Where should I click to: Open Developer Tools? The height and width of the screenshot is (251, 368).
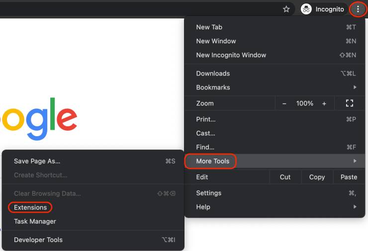tap(38, 240)
